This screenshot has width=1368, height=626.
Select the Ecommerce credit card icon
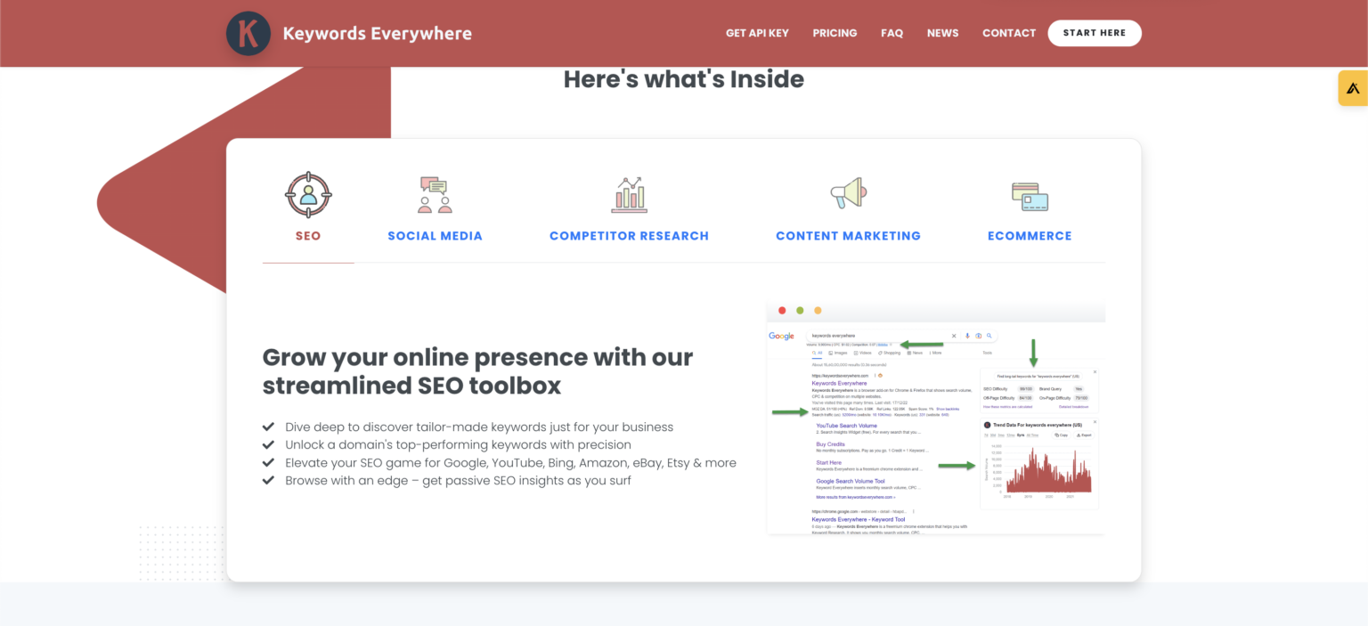(1030, 194)
